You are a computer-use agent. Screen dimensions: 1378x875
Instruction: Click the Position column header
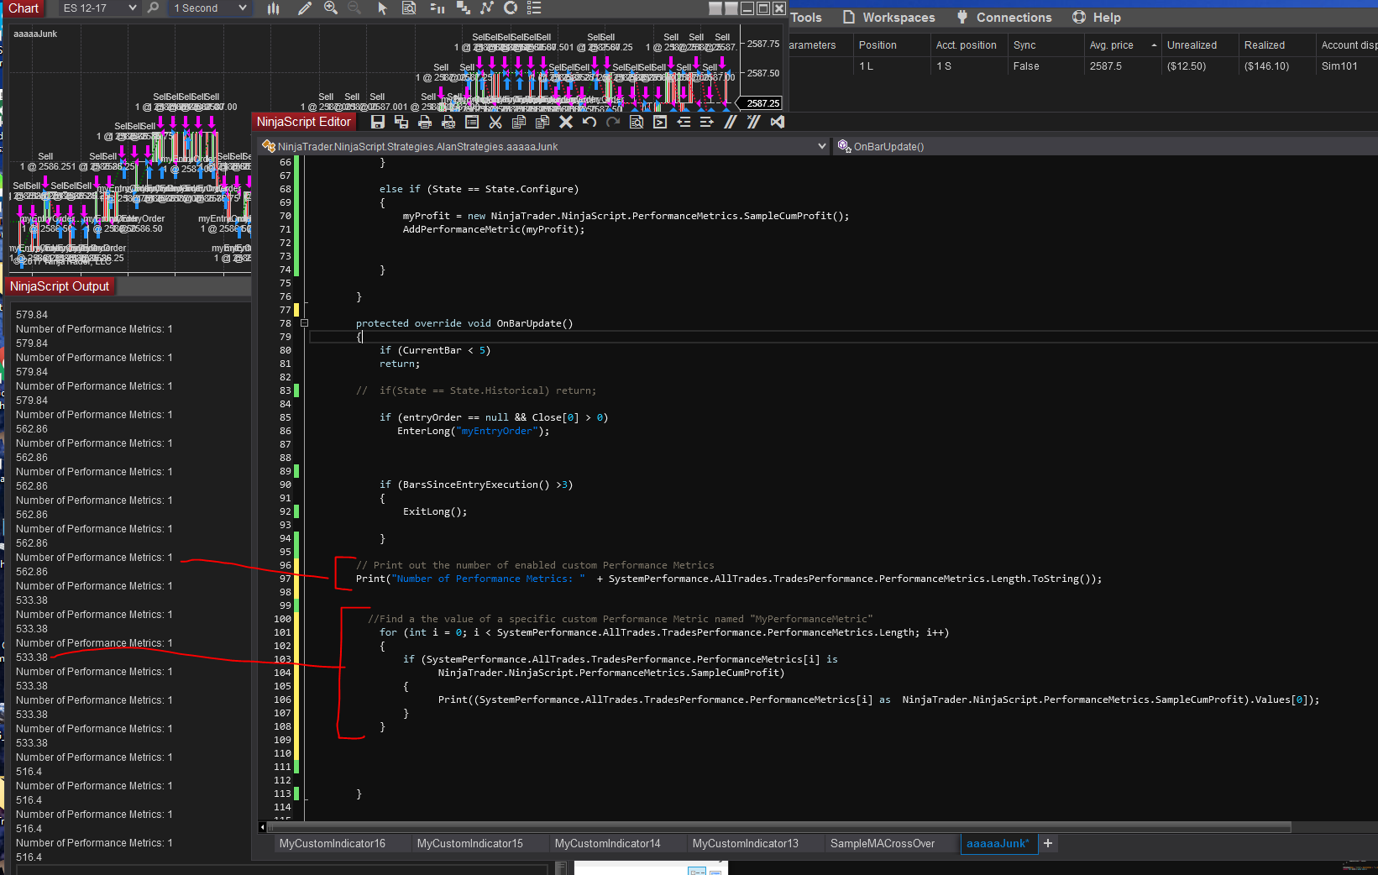pos(890,45)
